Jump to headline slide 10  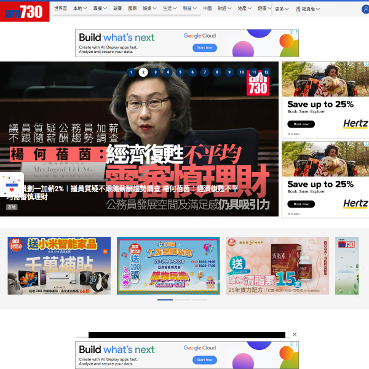[x=242, y=72]
